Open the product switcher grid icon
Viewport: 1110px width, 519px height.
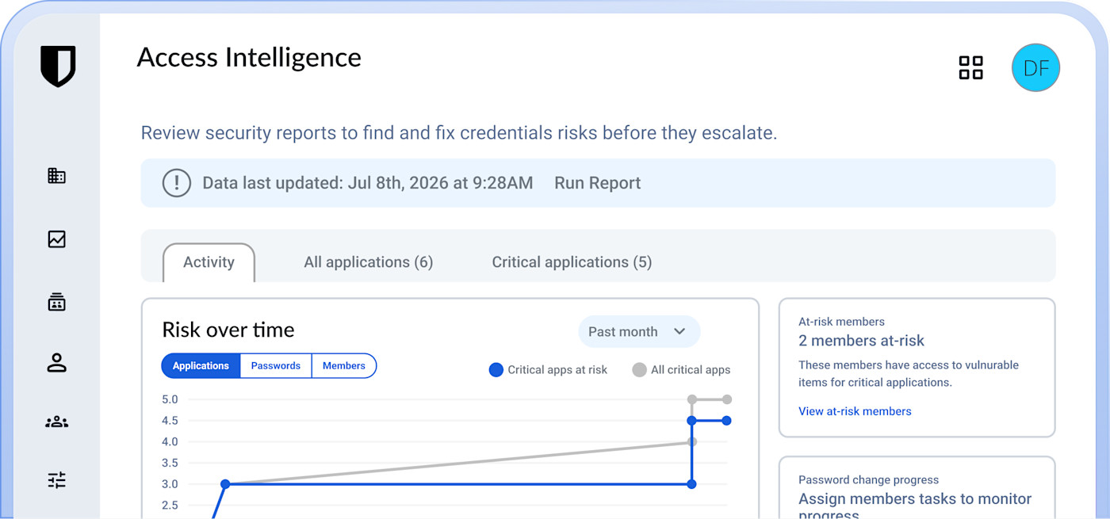click(970, 68)
